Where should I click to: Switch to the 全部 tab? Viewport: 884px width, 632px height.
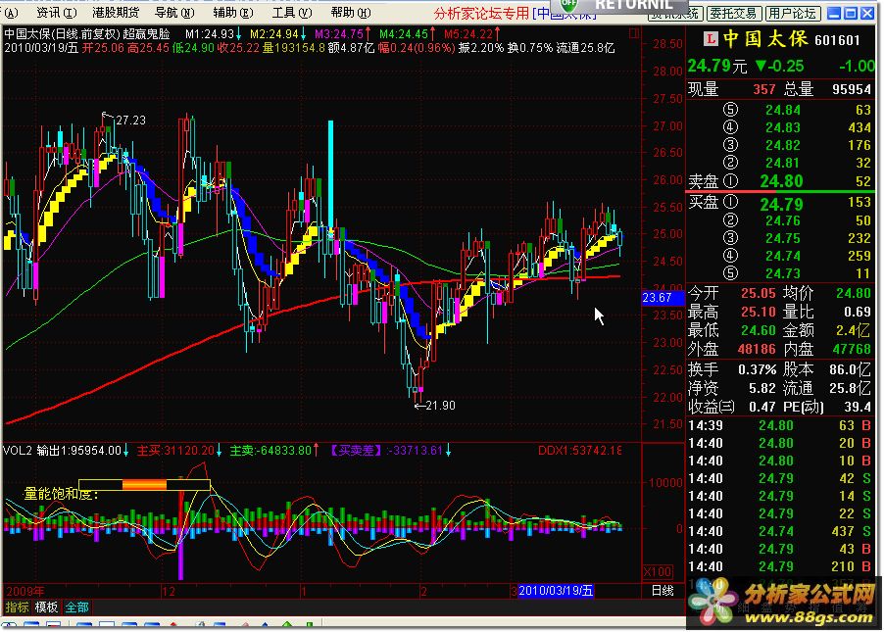coord(76,608)
